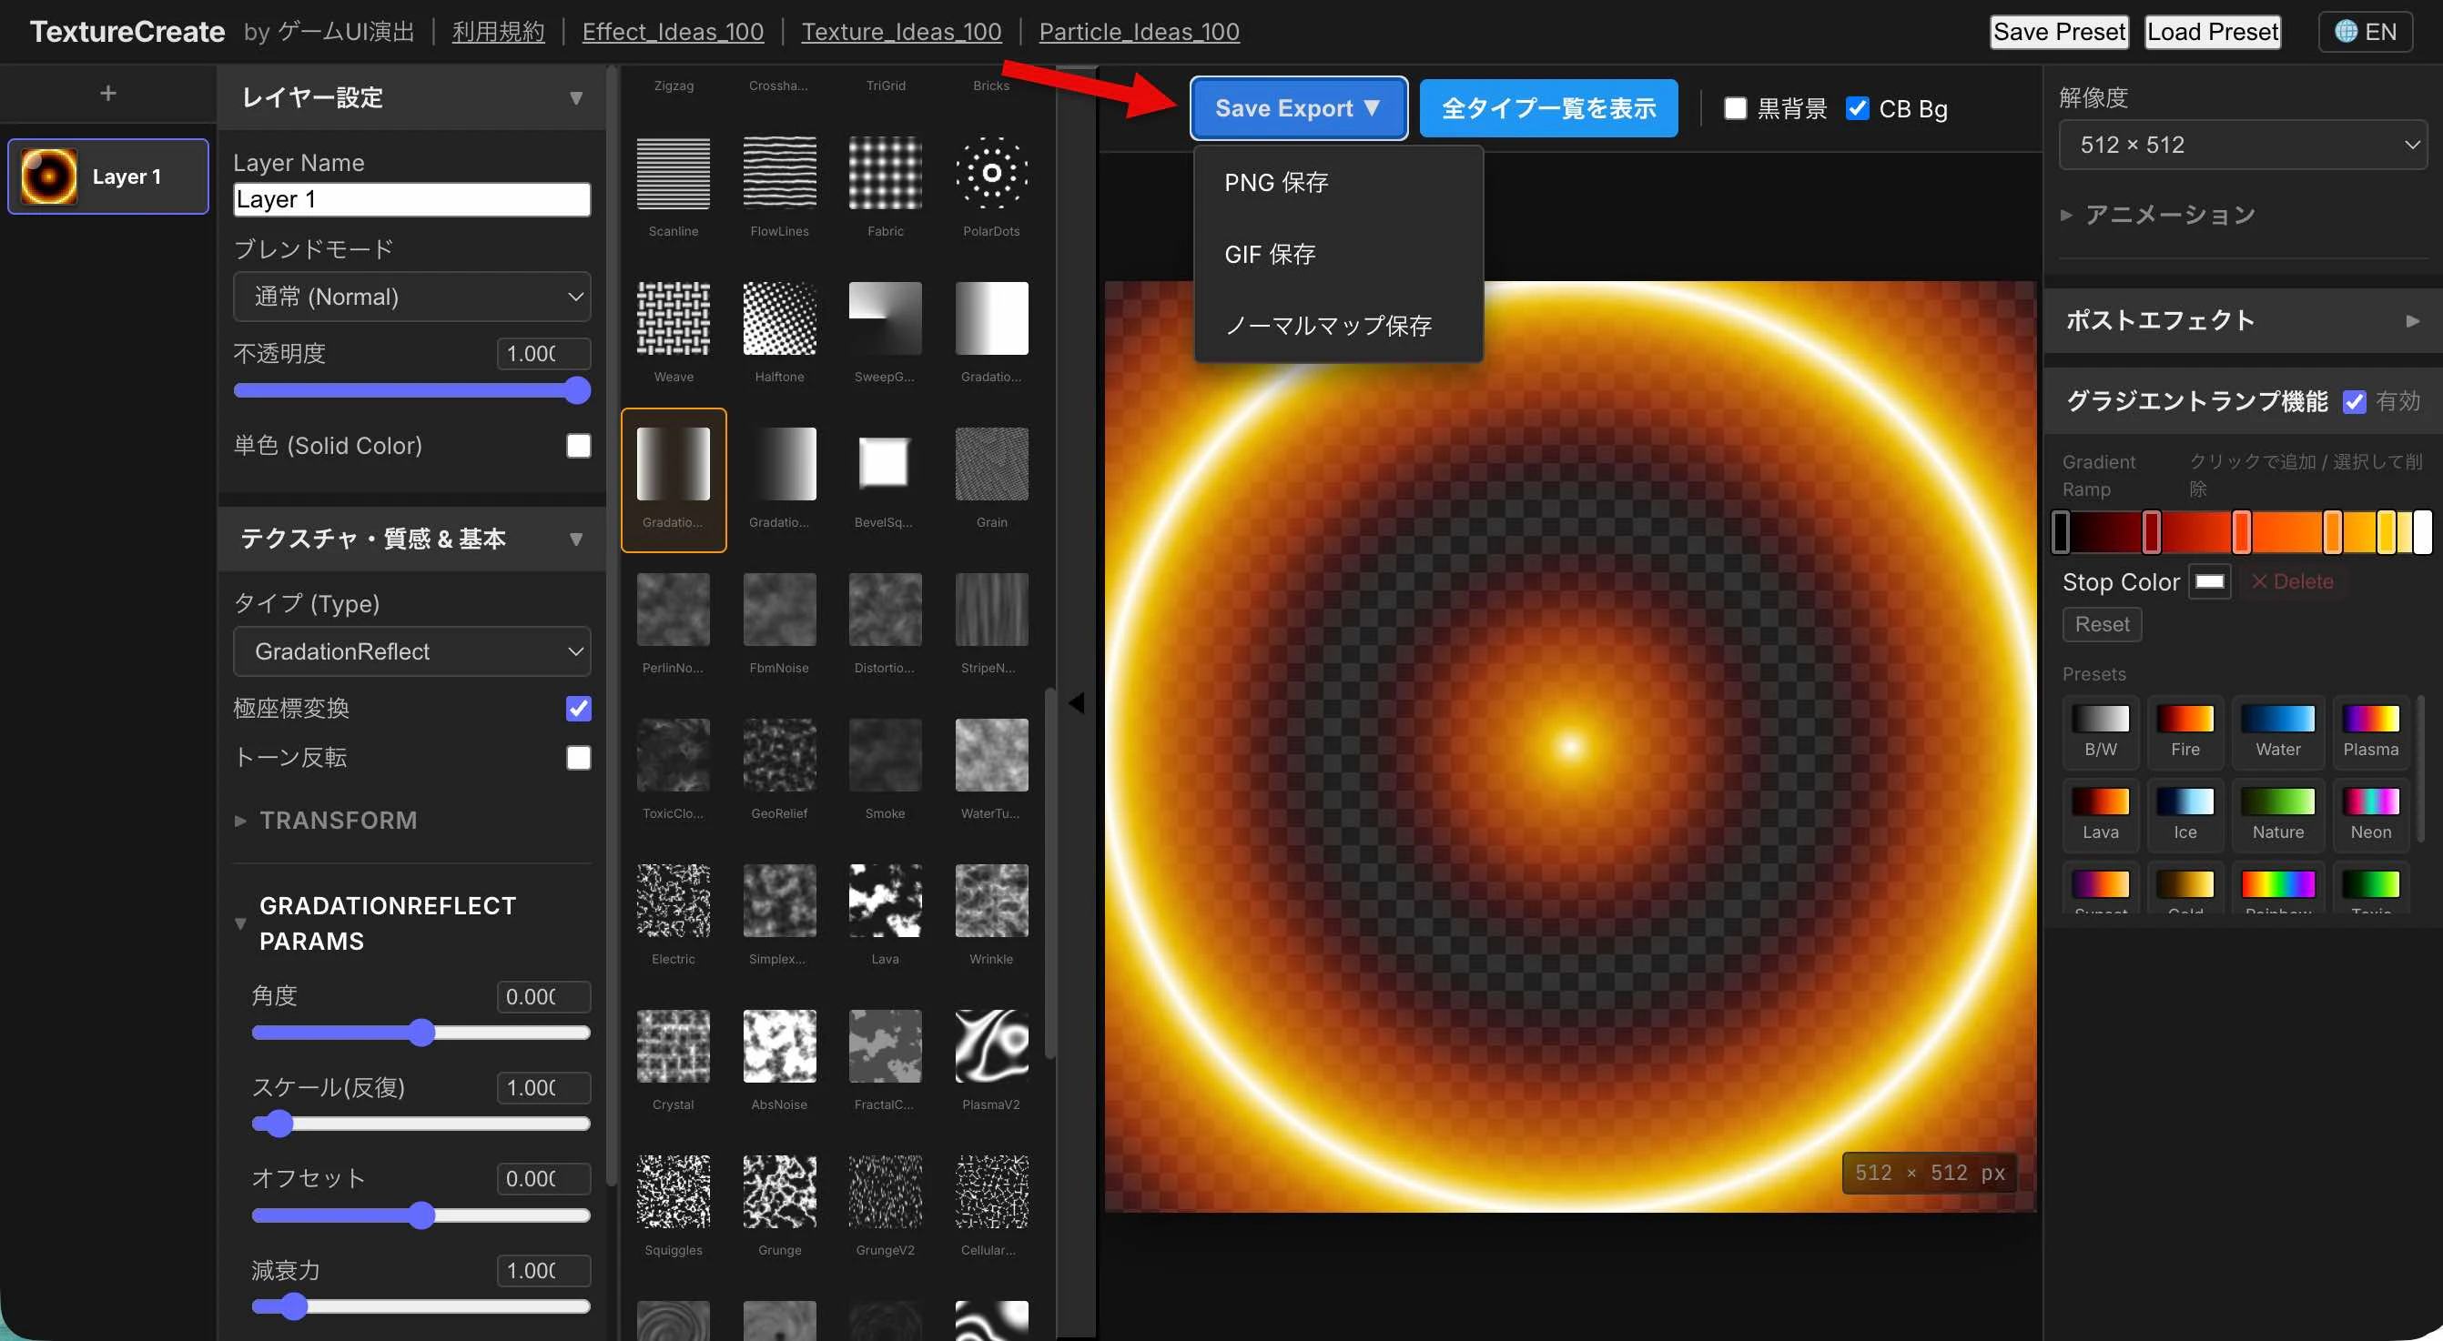Open the ブレンドモード Normal dropdown
The image size is (2443, 1341).
point(411,297)
